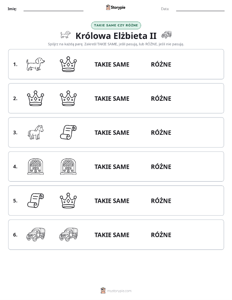The width and height of the screenshot is (232, 300).
Task: Click the Imię name line field
Action: [x=53, y=9]
